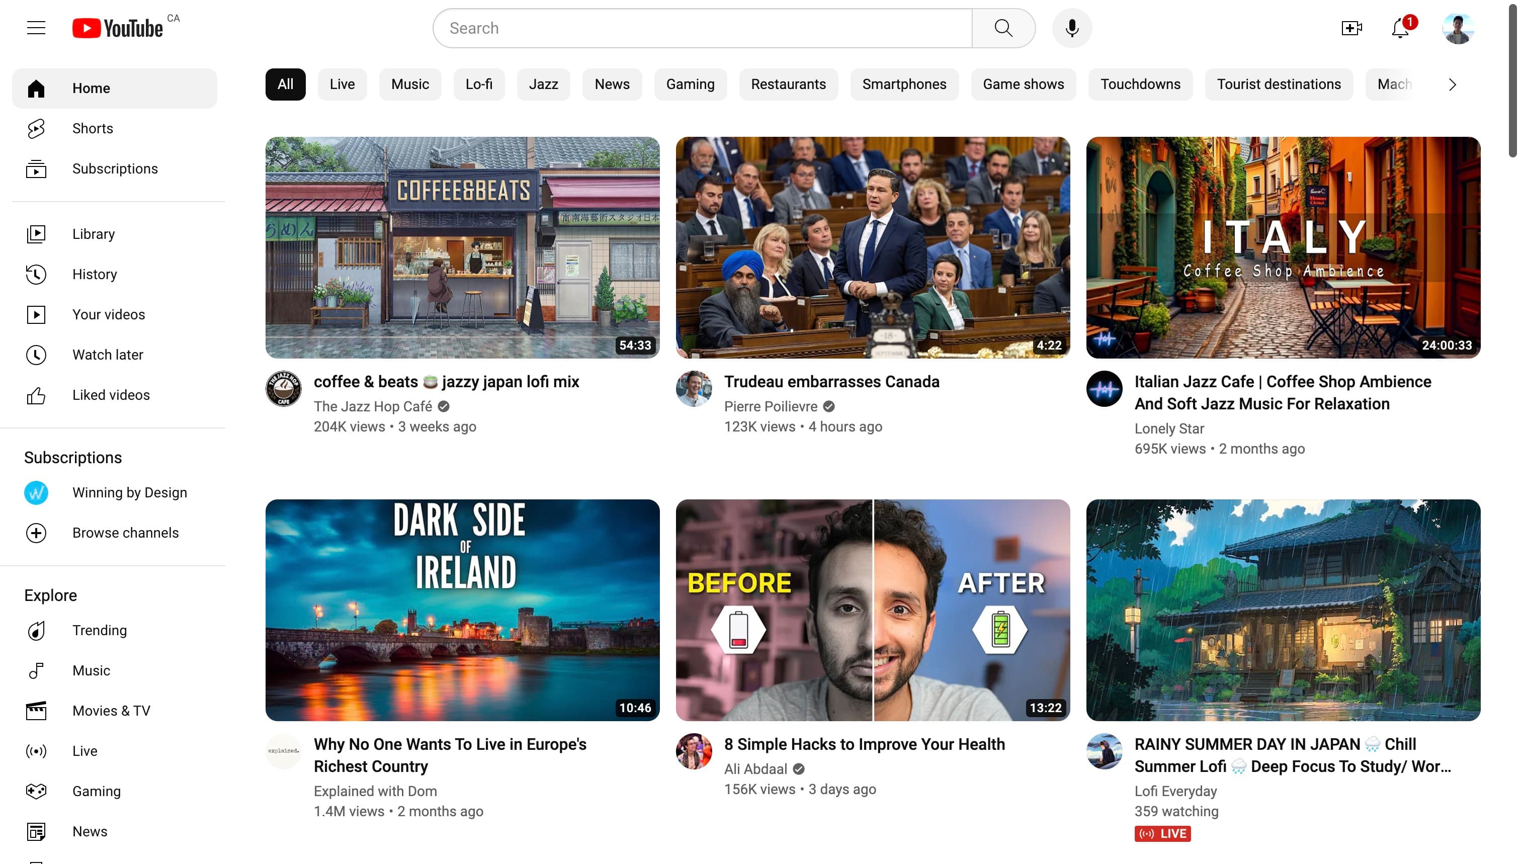Select the Lo-fi filter chip

point(479,84)
